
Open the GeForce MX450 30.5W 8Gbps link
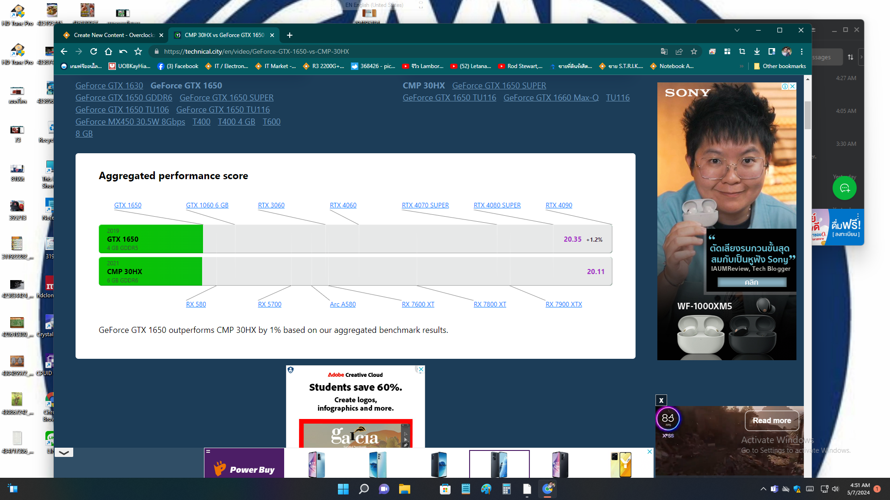130,122
